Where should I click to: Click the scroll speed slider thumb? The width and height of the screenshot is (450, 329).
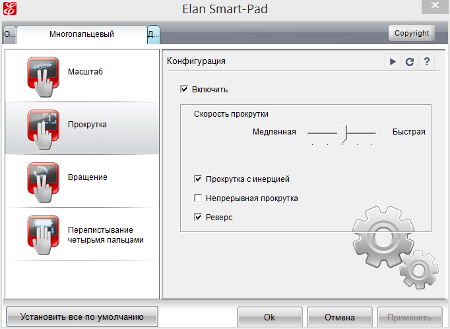[342, 134]
